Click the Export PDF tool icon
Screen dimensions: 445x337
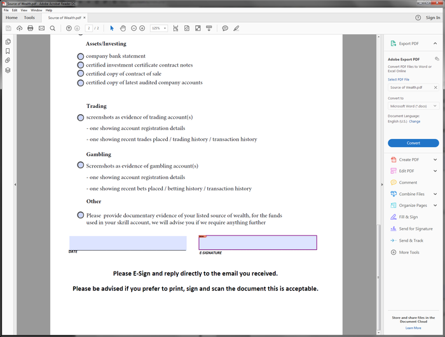(394, 43)
